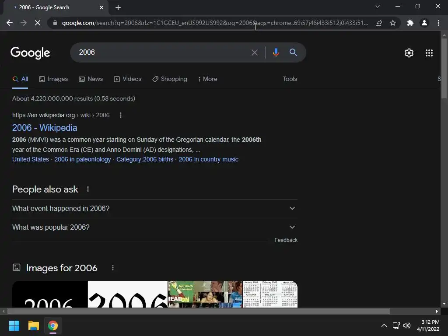Switch to Videos results tab

127,79
